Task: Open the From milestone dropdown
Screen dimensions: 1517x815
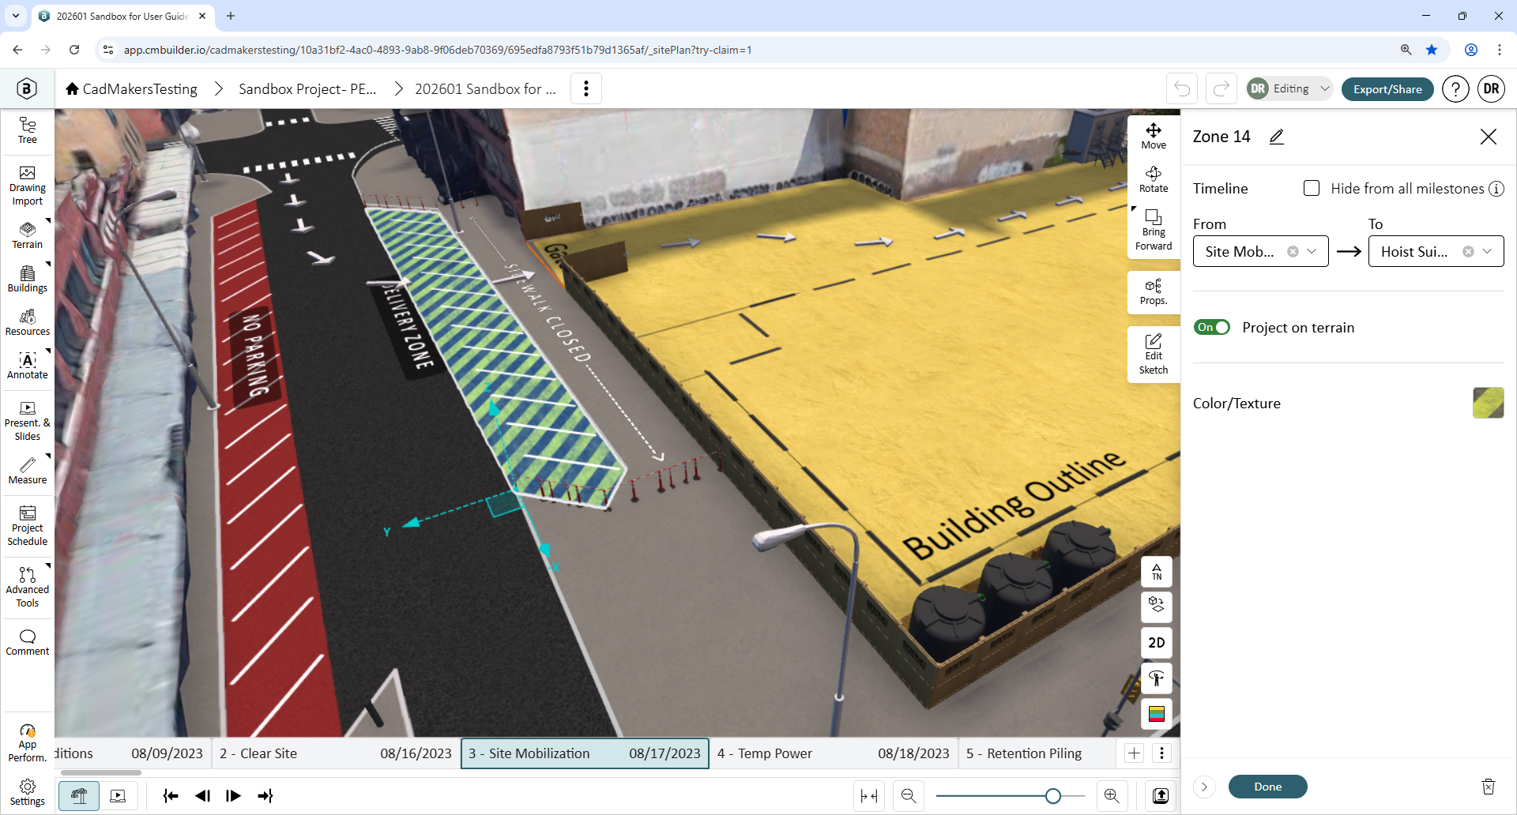Action: pyautogui.click(x=1261, y=251)
